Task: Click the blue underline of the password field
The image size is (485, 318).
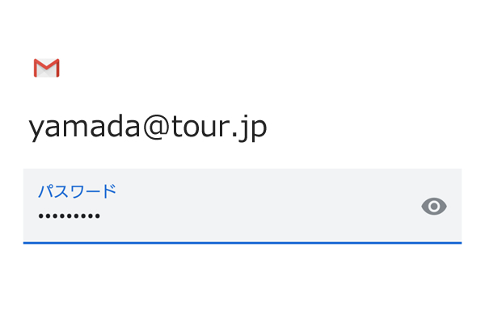Action: 242,243
